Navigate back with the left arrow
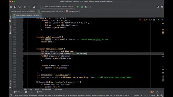The height and width of the screenshot is (97, 173). point(25,7)
